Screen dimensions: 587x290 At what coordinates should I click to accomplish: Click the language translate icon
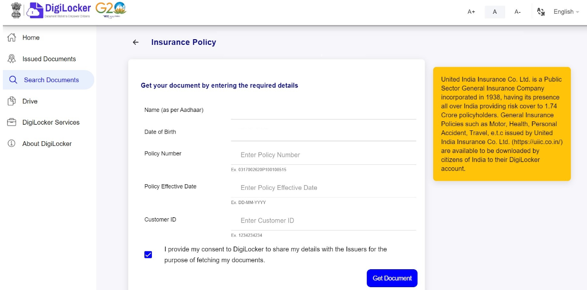[x=541, y=12]
